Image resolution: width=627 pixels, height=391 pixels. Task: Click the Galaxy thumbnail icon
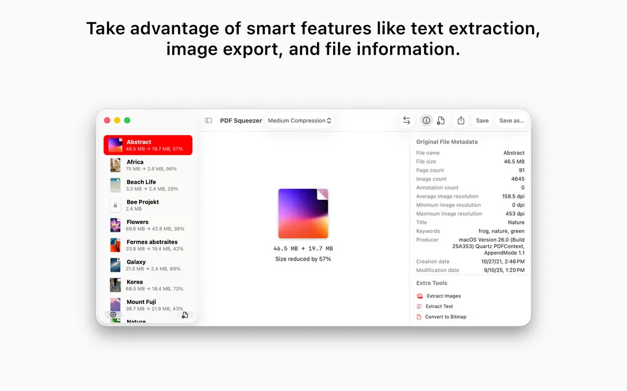[115, 265]
